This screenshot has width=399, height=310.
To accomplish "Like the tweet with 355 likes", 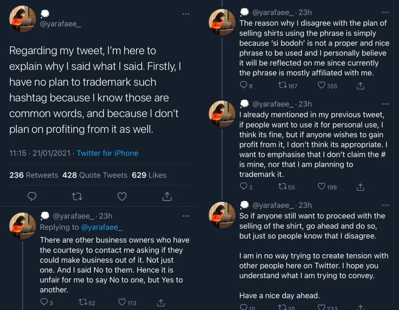I will tap(322, 85).
